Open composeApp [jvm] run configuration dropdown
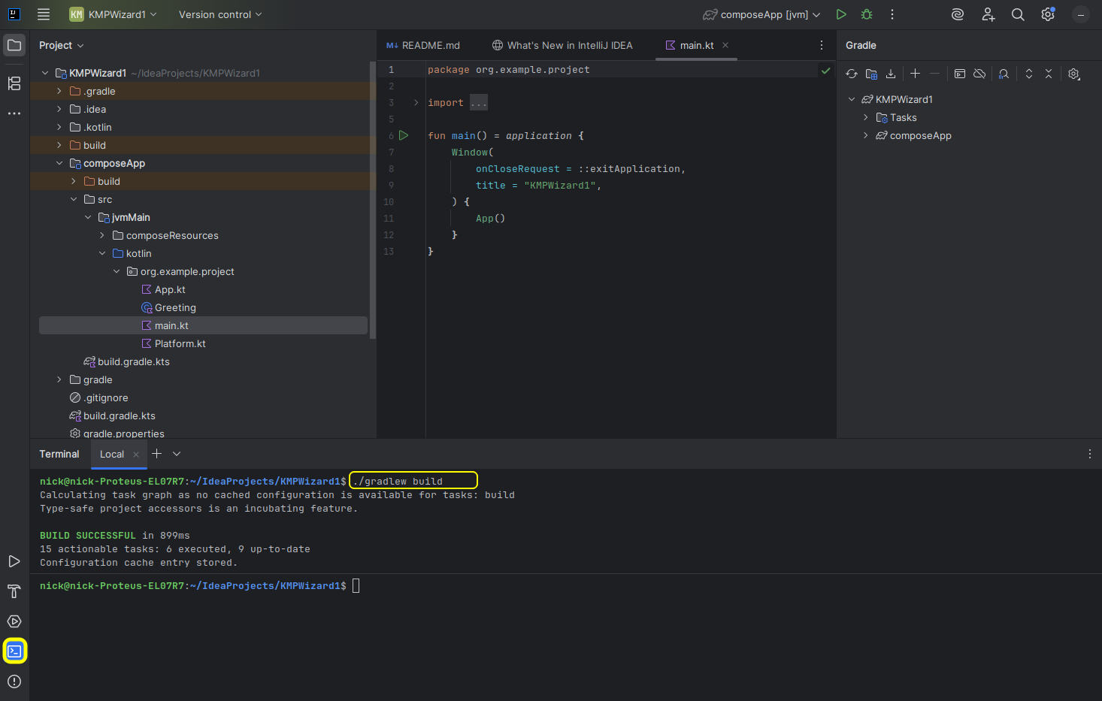This screenshot has height=701, width=1102. [x=762, y=14]
